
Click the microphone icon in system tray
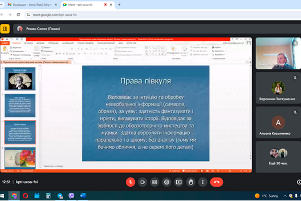(x=296, y=196)
